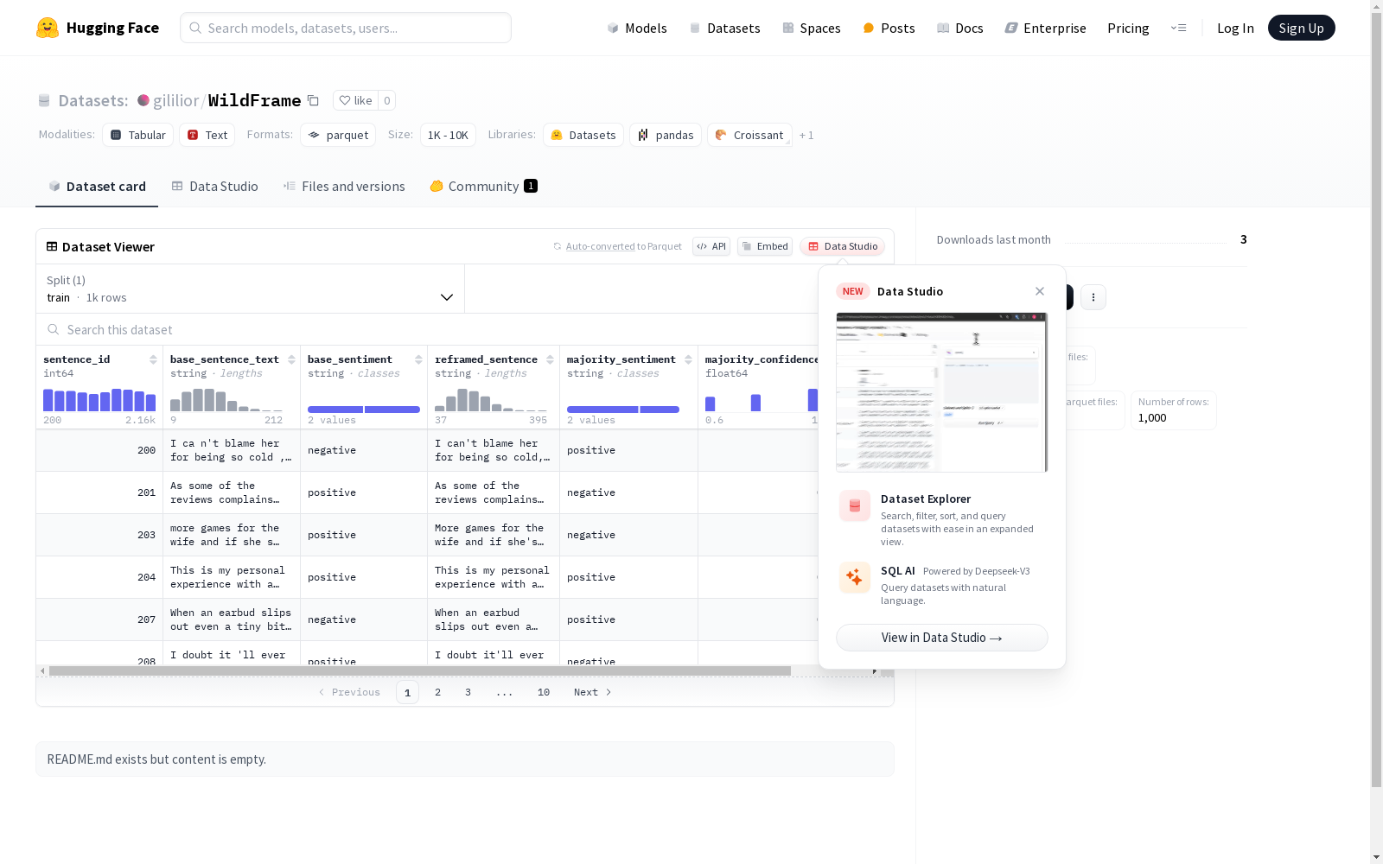
Task: Click the Datasets library tag
Action: (x=583, y=135)
